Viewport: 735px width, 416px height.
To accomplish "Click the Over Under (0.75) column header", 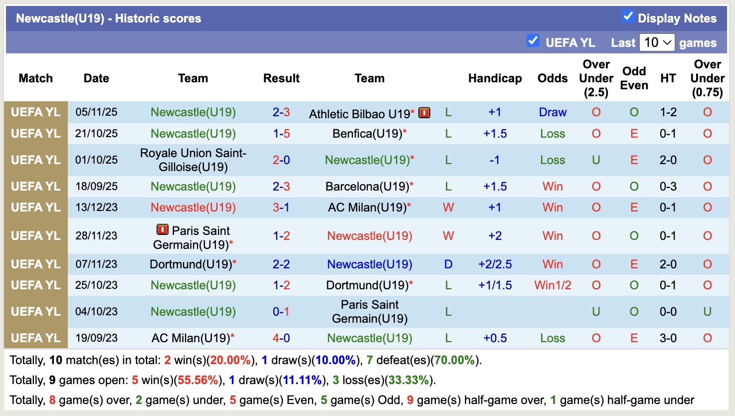I will (707, 78).
